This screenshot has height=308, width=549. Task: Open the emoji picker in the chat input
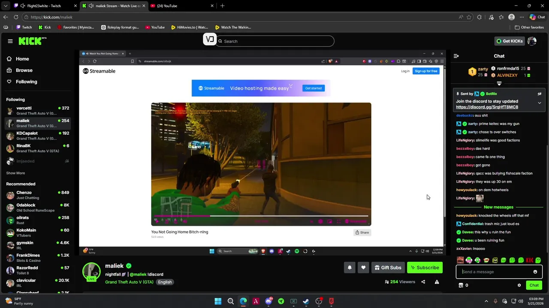coord(535,272)
